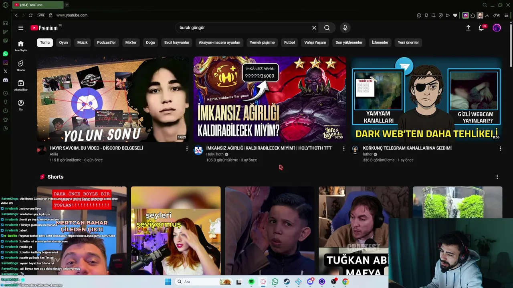Open WhatsApp in the Opera sidebar
The height and width of the screenshot is (288, 513).
pyautogui.click(x=5, y=54)
